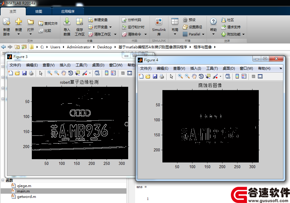Click the 程序与图像 path segment
This screenshot has width=290, height=203.
(x=203, y=47)
